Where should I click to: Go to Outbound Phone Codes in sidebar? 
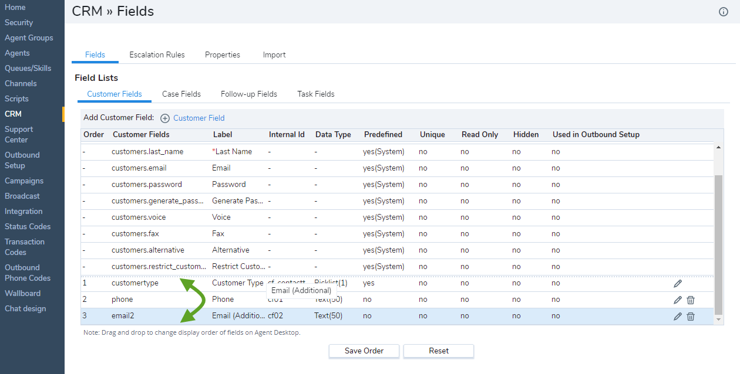tap(28, 273)
